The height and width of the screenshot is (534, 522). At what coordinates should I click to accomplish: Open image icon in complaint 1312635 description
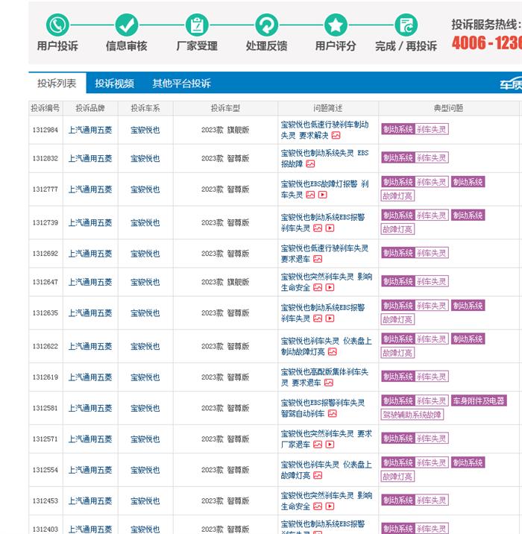pyautogui.click(x=318, y=318)
